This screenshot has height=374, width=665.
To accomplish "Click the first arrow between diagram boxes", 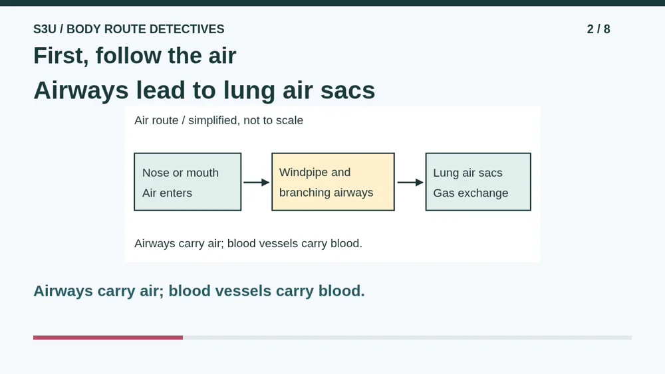I will pyautogui.click(x=256, y=182).
